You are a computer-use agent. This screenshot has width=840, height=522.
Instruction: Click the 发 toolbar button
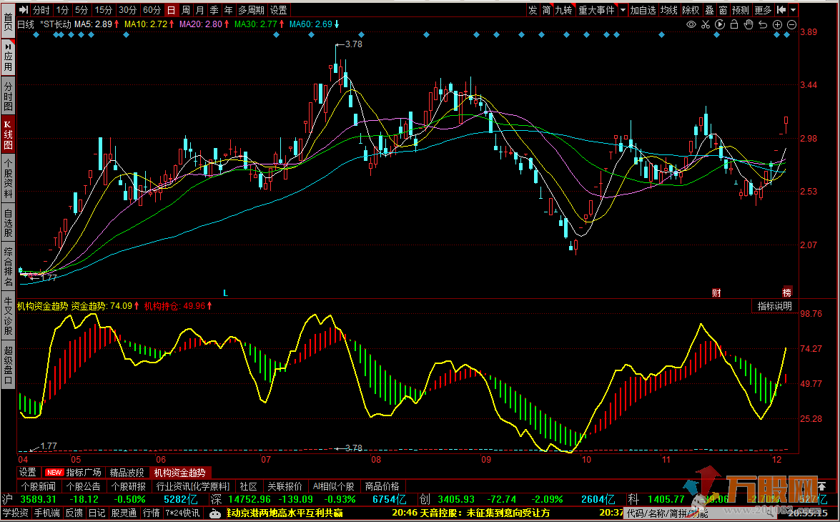click(x=533, y=9)
